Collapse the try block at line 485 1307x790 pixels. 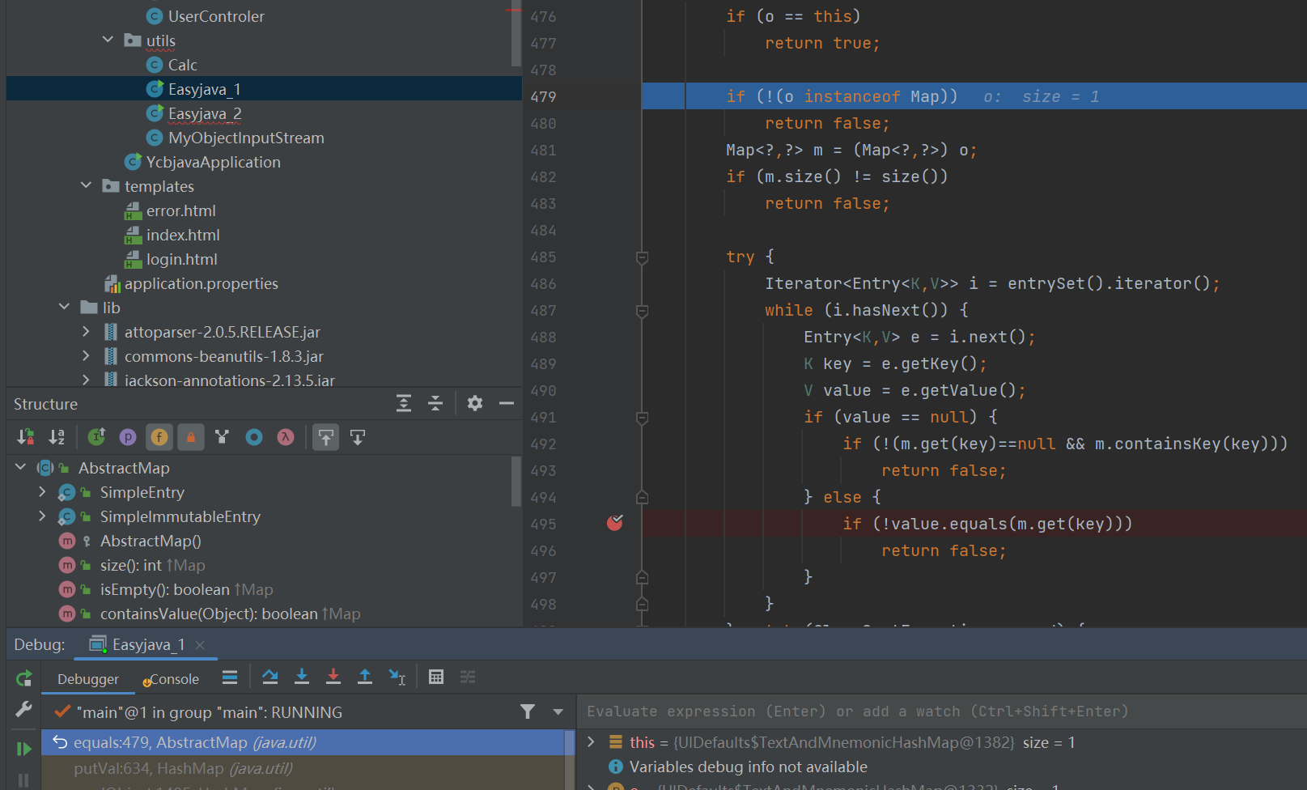(x=642, y=257)
